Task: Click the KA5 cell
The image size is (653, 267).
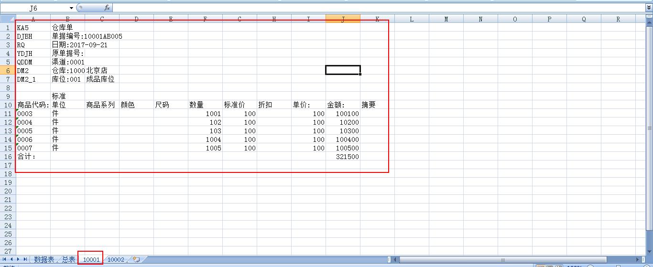Action: coord(33,27)
